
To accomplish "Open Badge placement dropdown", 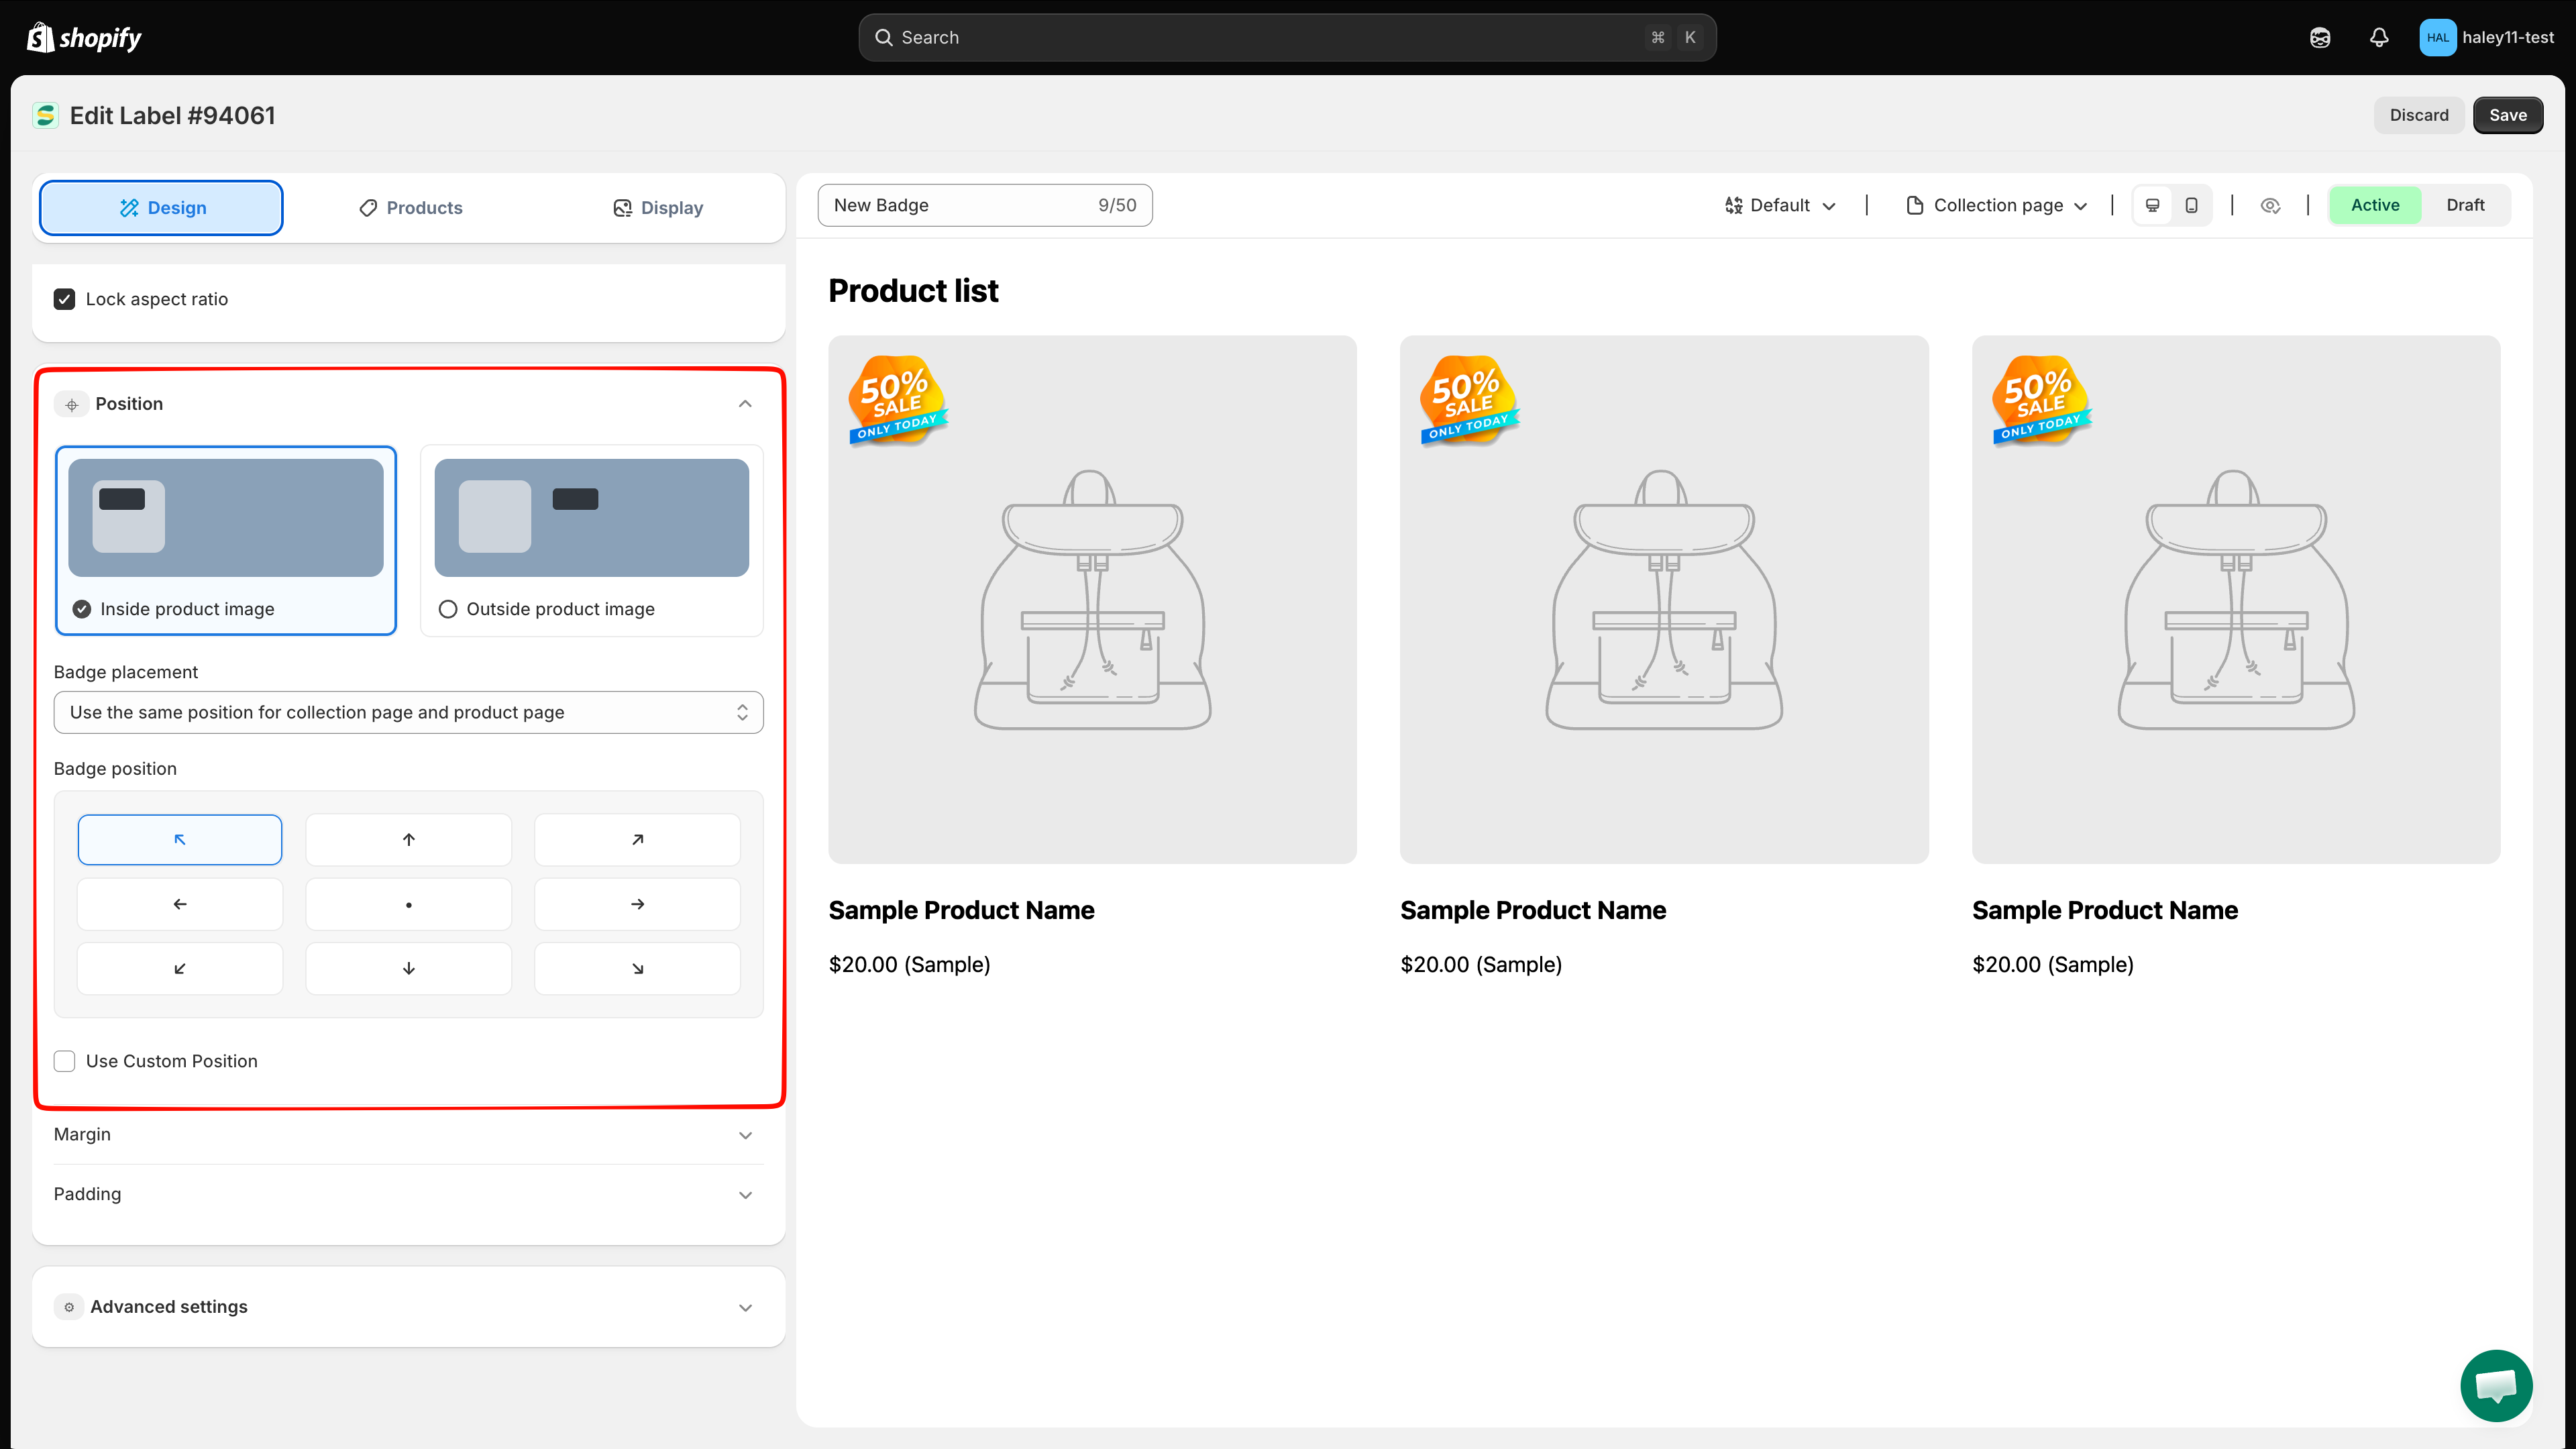I will point(408,712).
